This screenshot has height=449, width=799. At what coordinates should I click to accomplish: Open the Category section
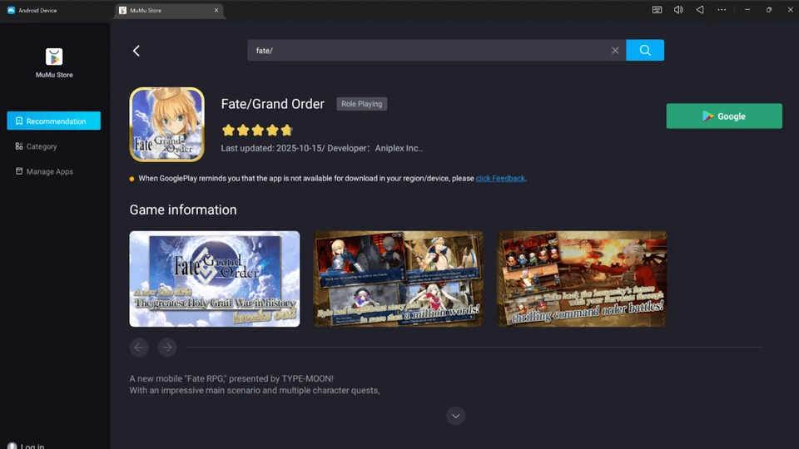point(36,146)
